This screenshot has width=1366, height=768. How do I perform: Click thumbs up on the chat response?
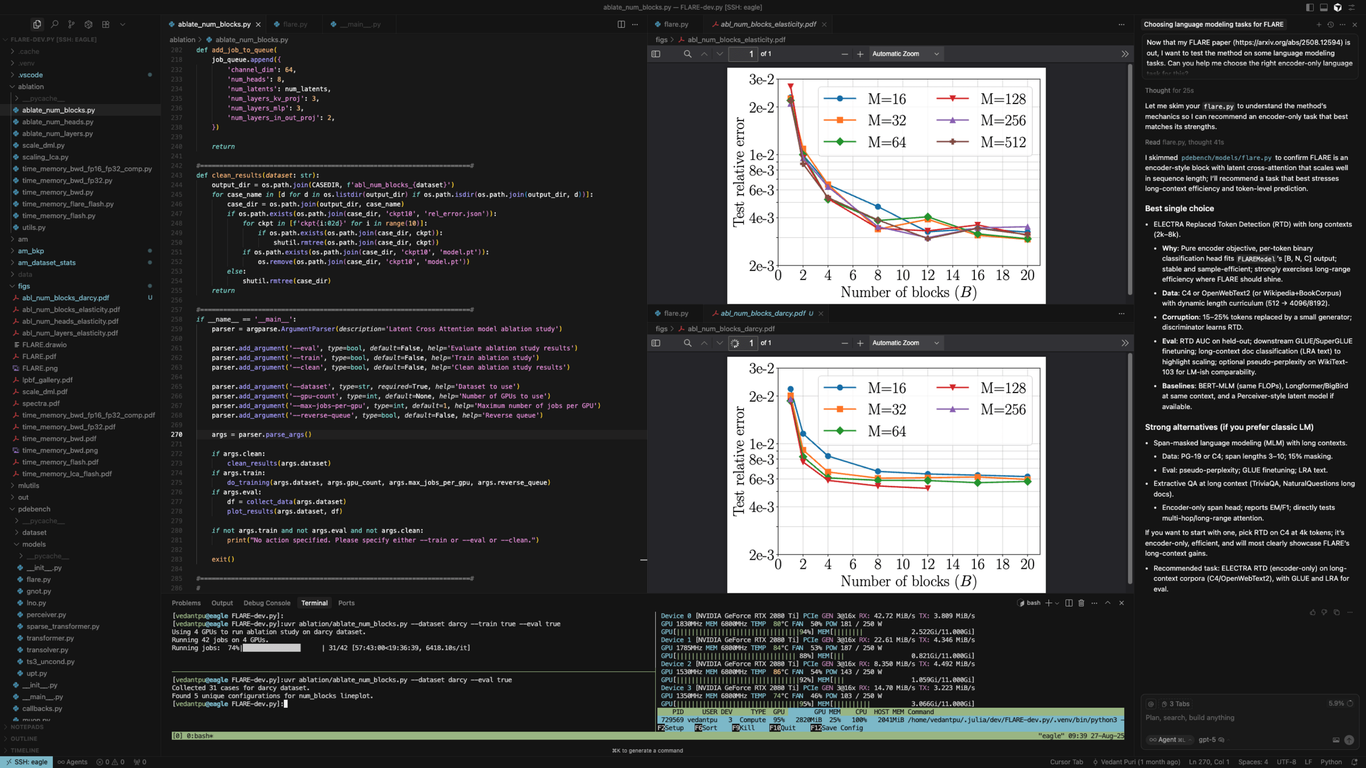(x=1312, y=612)
